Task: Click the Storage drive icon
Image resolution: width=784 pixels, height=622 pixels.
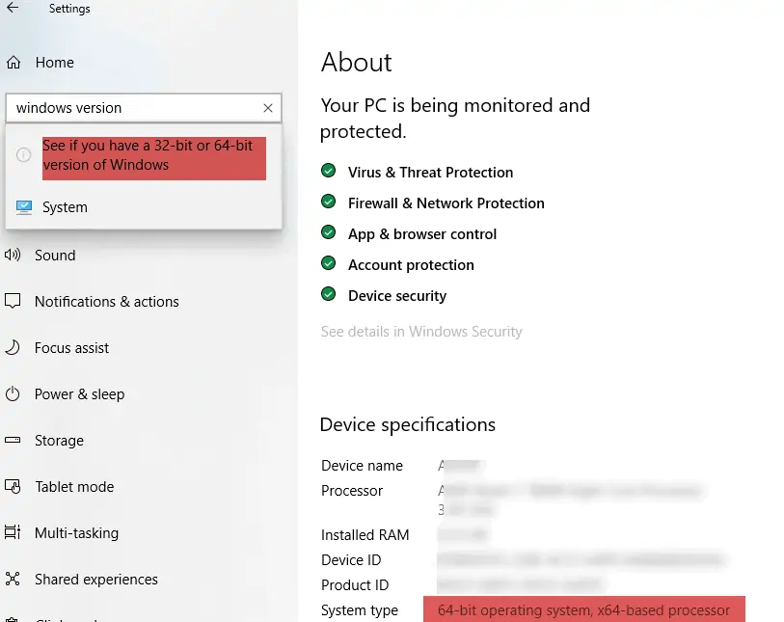Action: (x=13, y=441)
